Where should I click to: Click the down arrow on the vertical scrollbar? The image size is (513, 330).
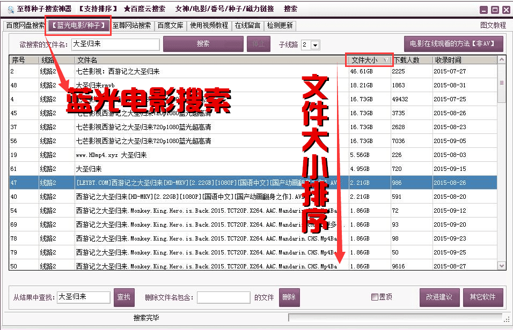502,266
